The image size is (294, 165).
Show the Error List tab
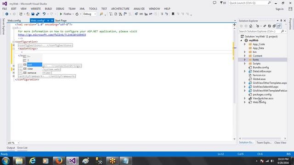click(23, 148)
